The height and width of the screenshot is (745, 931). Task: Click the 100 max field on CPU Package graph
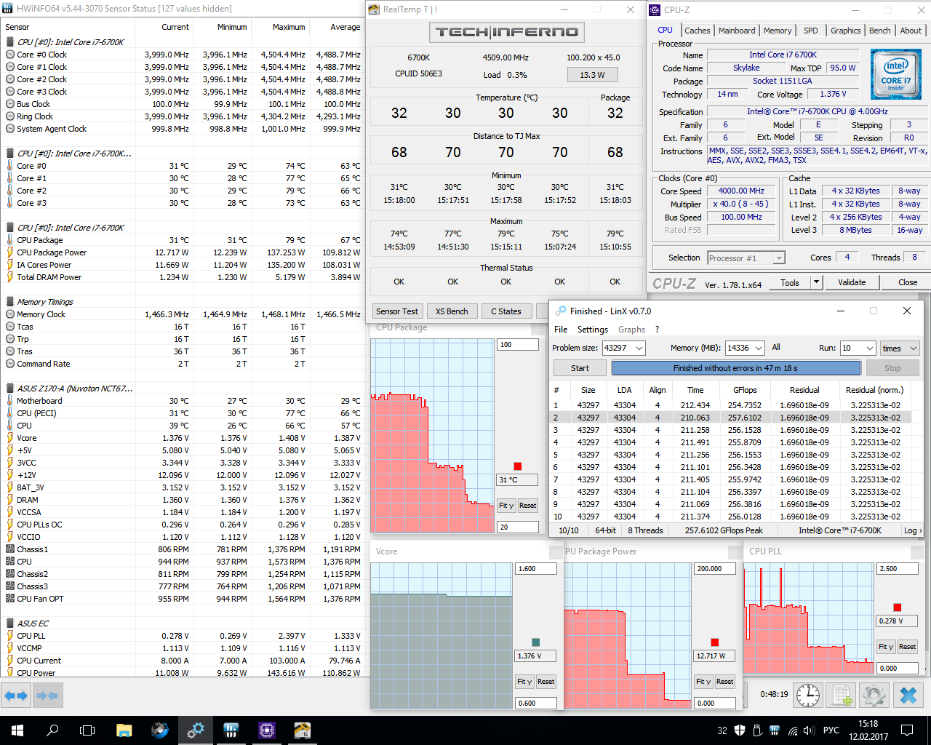pyautogui.click(x=518, y=344)
